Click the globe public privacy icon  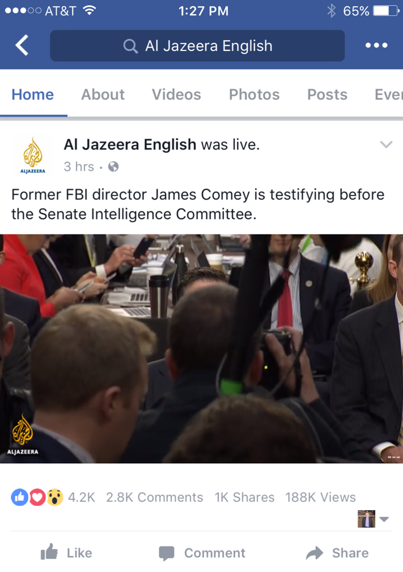113,167
